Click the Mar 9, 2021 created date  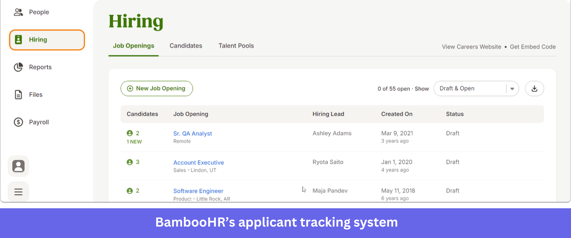[x=397, y=133]
